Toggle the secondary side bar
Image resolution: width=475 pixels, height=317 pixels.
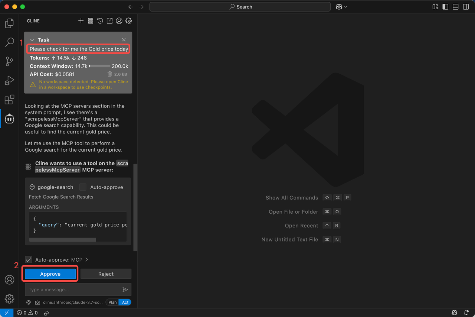pyautogui.click(x=466, y=7)
